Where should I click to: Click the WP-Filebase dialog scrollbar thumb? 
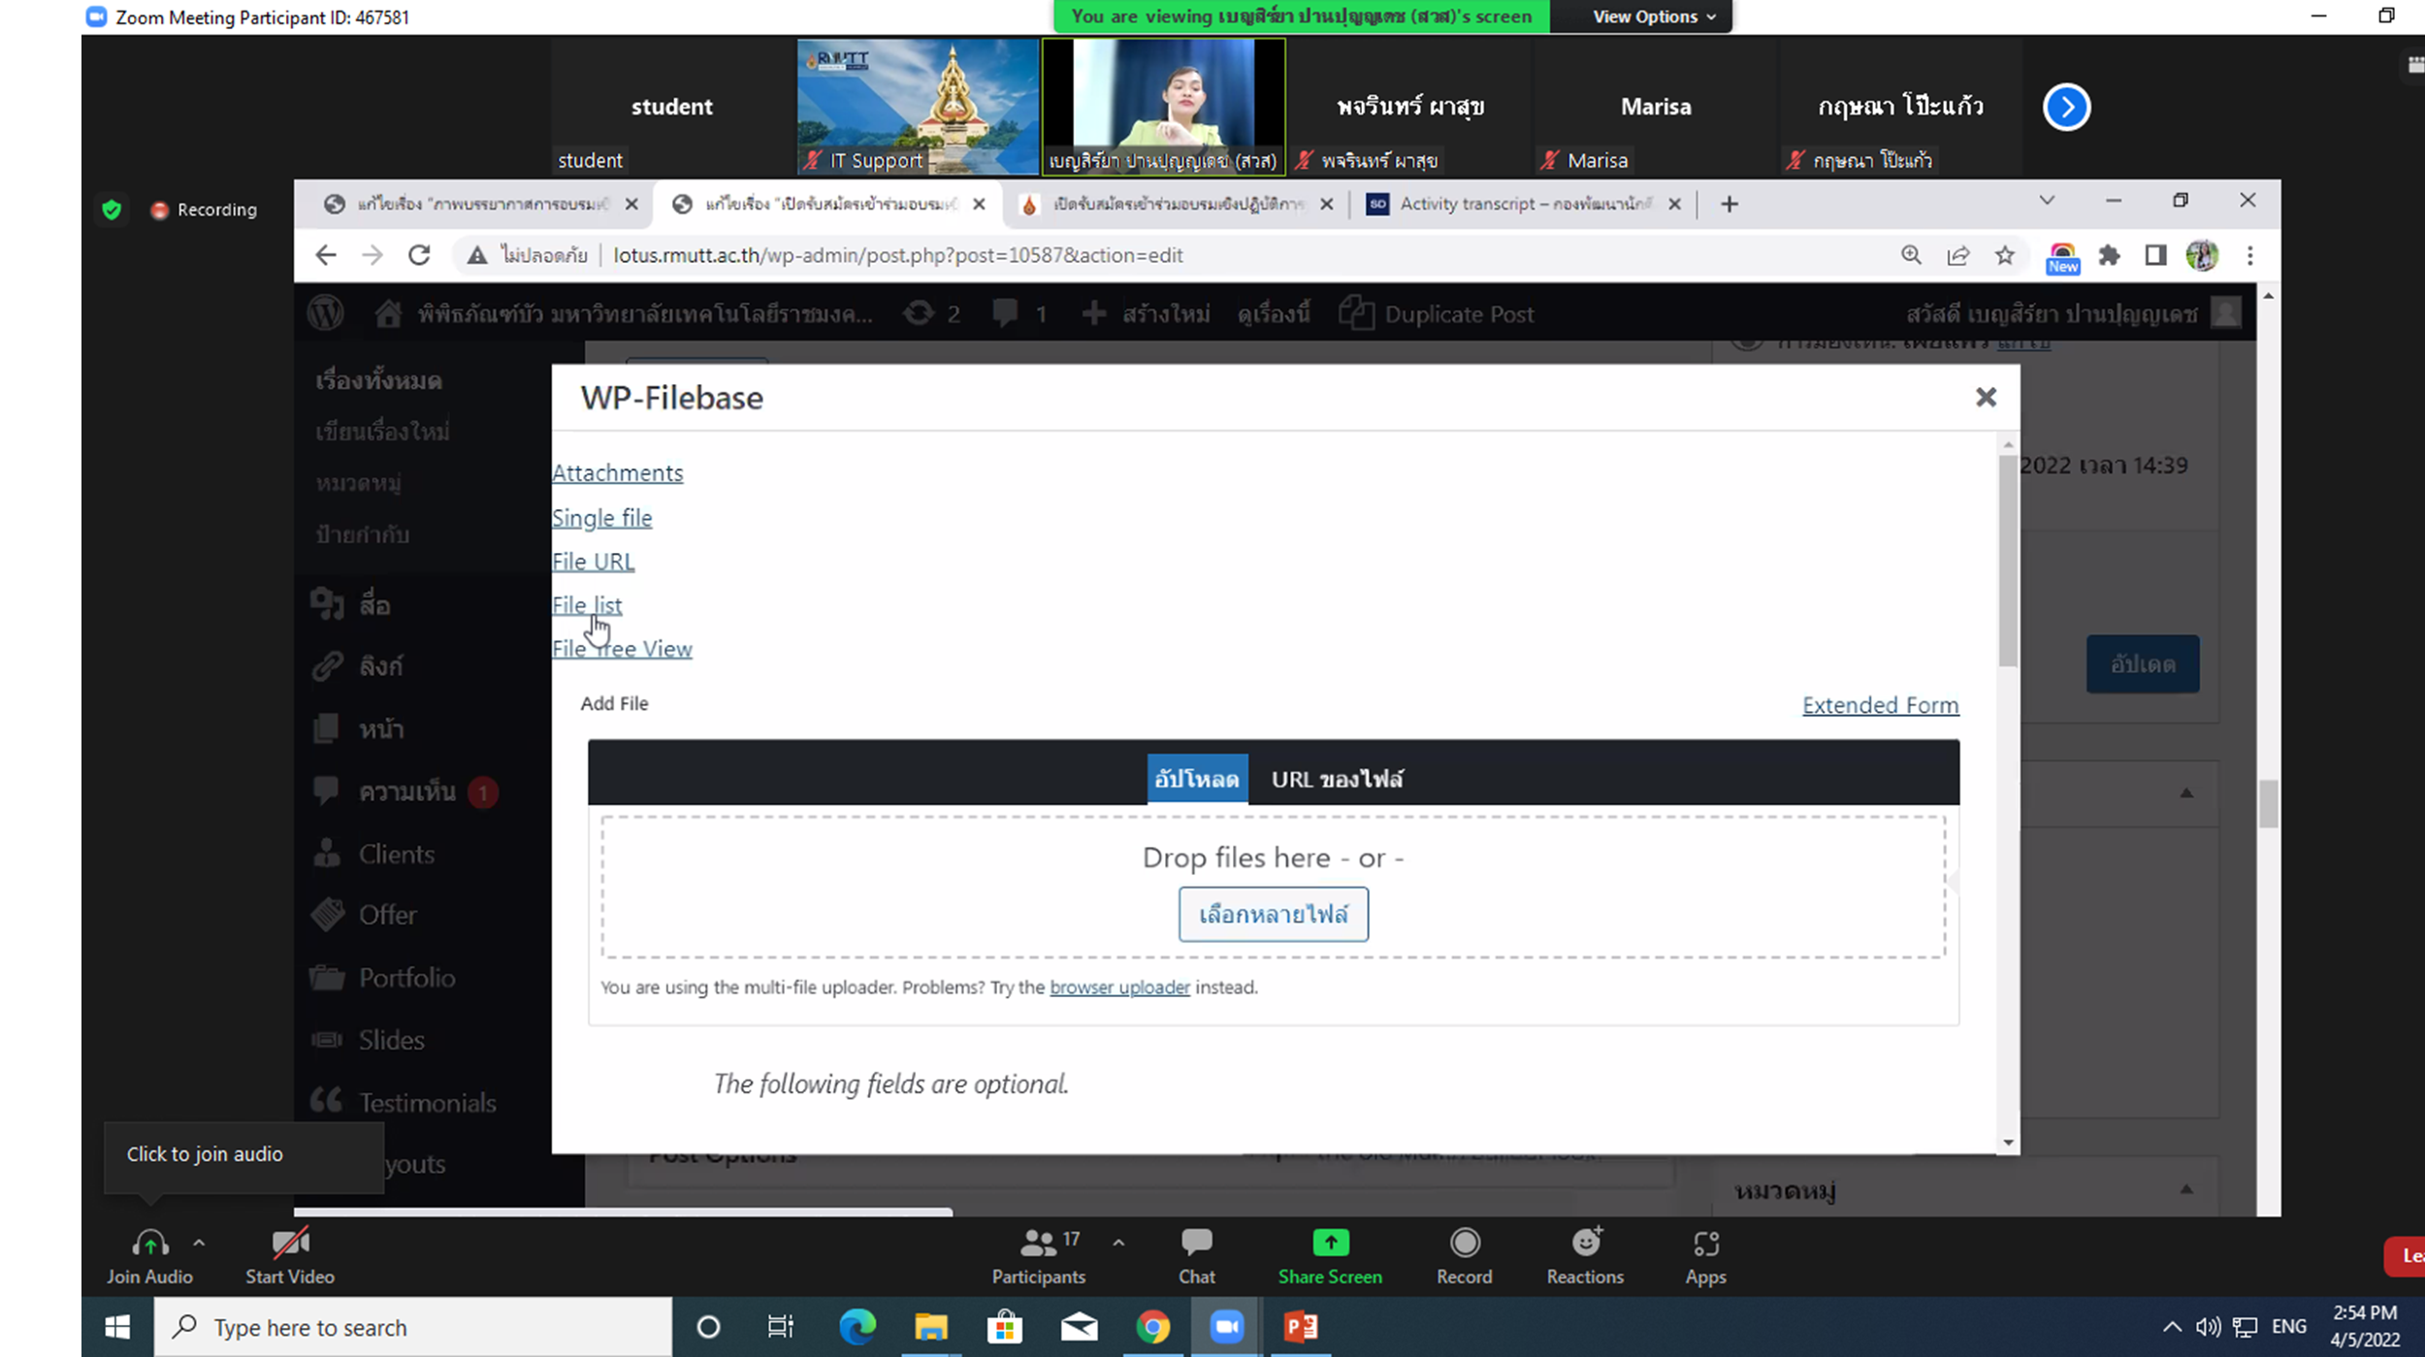pyautogui.click(x=2007, y=561)
